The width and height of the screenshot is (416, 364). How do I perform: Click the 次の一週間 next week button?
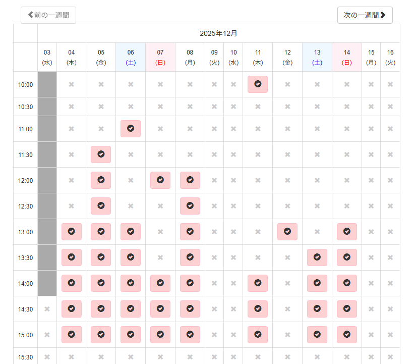coord(365,15)
